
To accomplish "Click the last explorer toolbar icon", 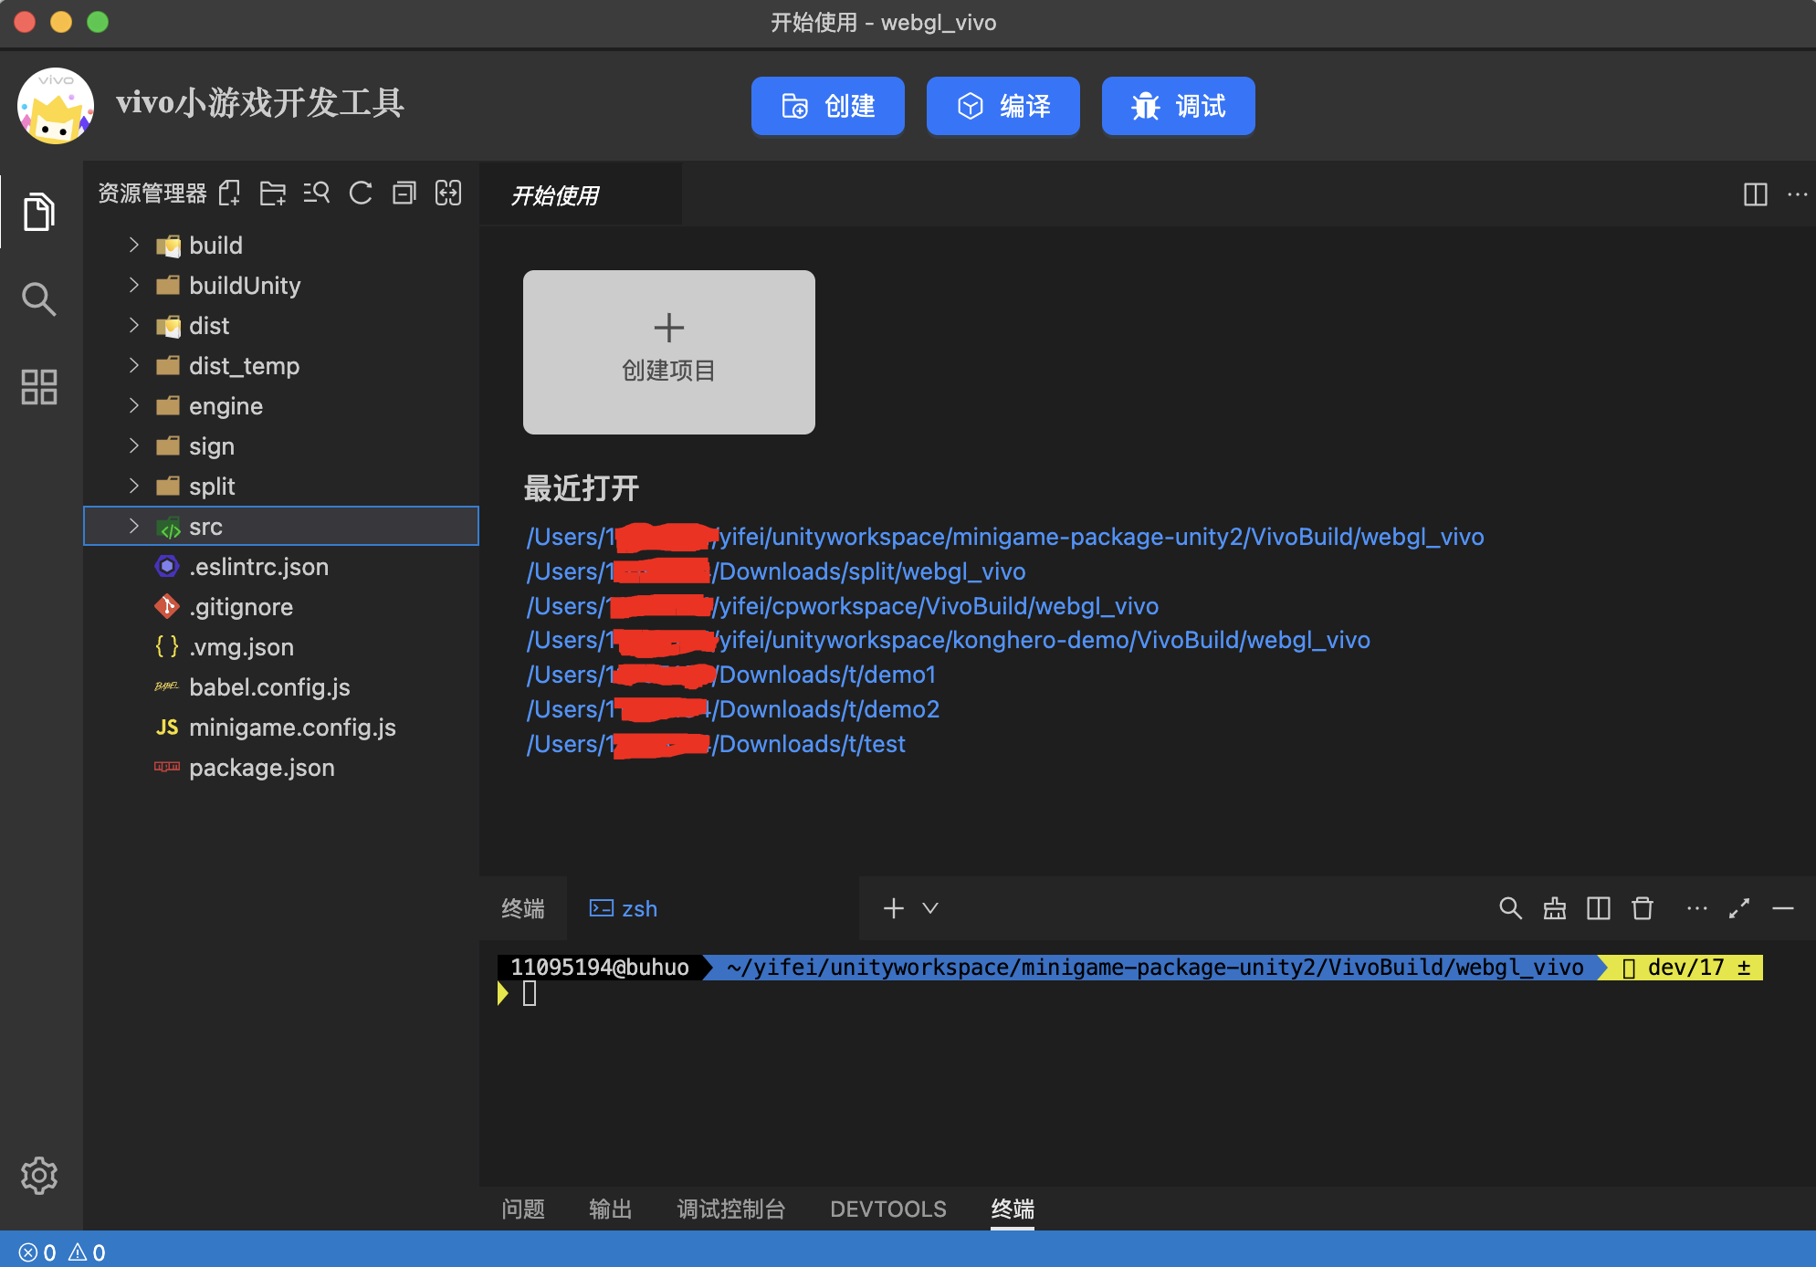I will pyautogui.click(x=448, y=194).
